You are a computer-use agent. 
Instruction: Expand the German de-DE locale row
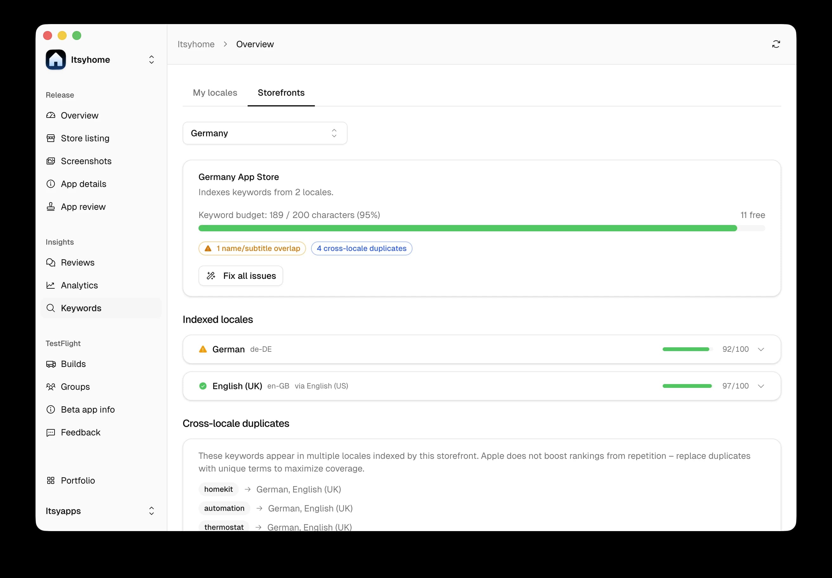761,349
